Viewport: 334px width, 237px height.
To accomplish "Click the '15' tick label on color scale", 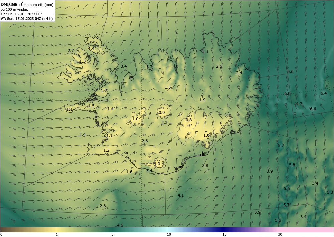I will point(224,234).
